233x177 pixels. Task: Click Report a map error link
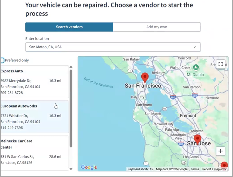pos(214,169)
